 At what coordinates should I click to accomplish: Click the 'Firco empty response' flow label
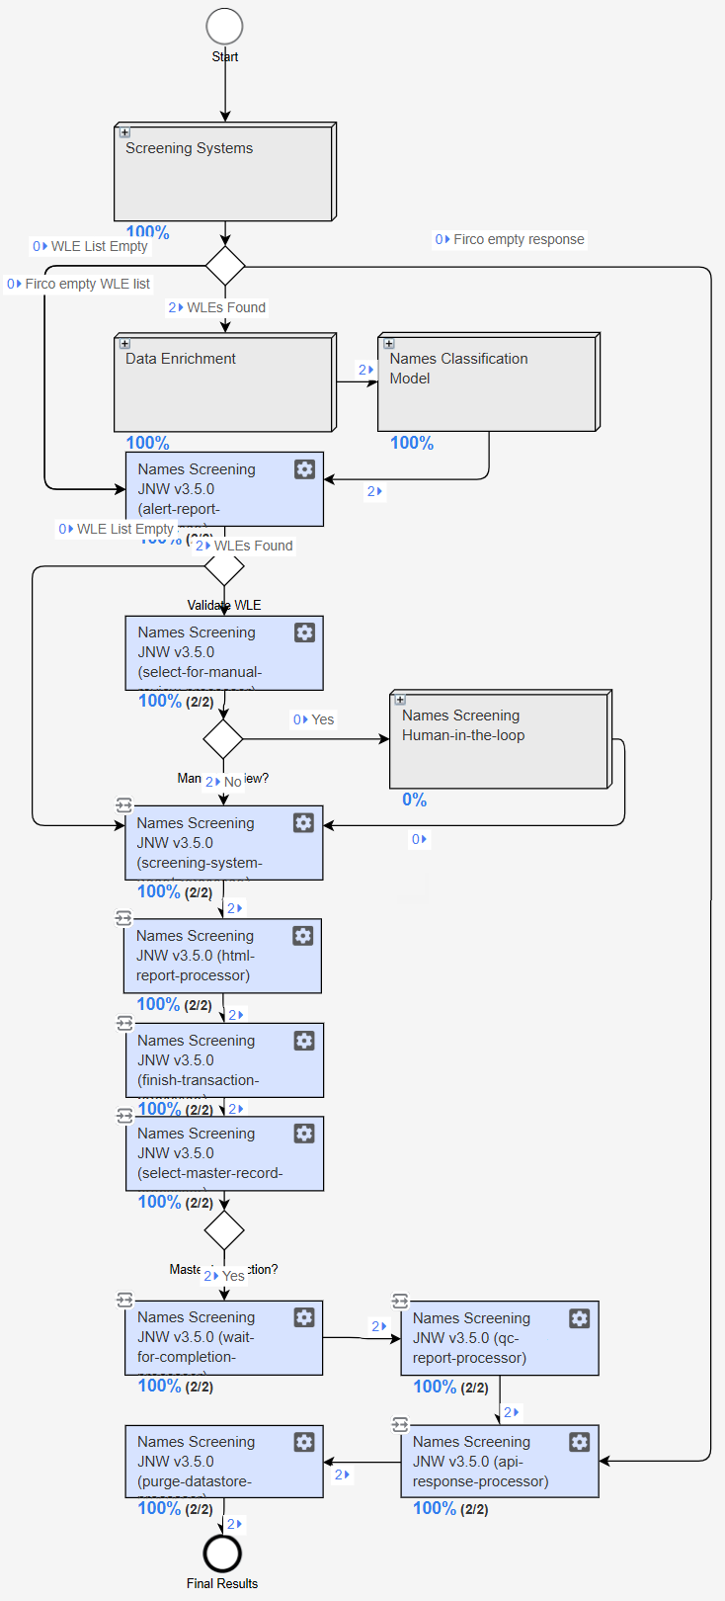click(x=510, y=239)
